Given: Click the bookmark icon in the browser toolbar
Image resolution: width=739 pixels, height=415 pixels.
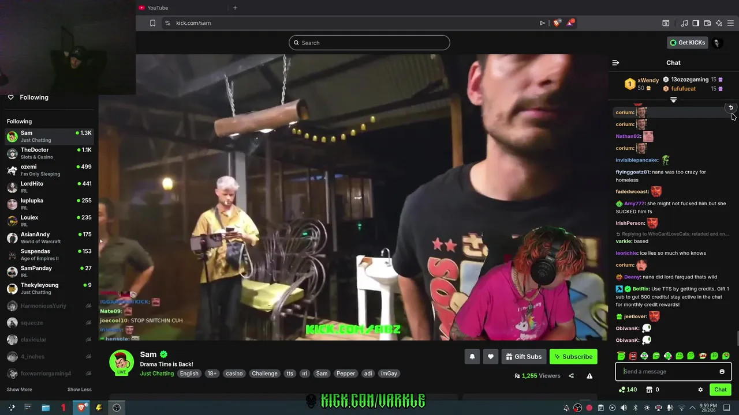Looking at the screenshot, I should [152, 23].
